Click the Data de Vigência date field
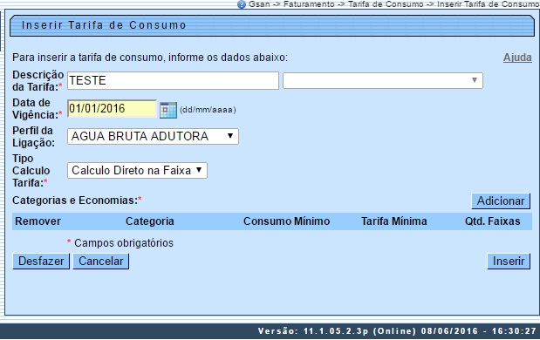The height and width of the screenshot is (340, 540). (x=112, y=109)
